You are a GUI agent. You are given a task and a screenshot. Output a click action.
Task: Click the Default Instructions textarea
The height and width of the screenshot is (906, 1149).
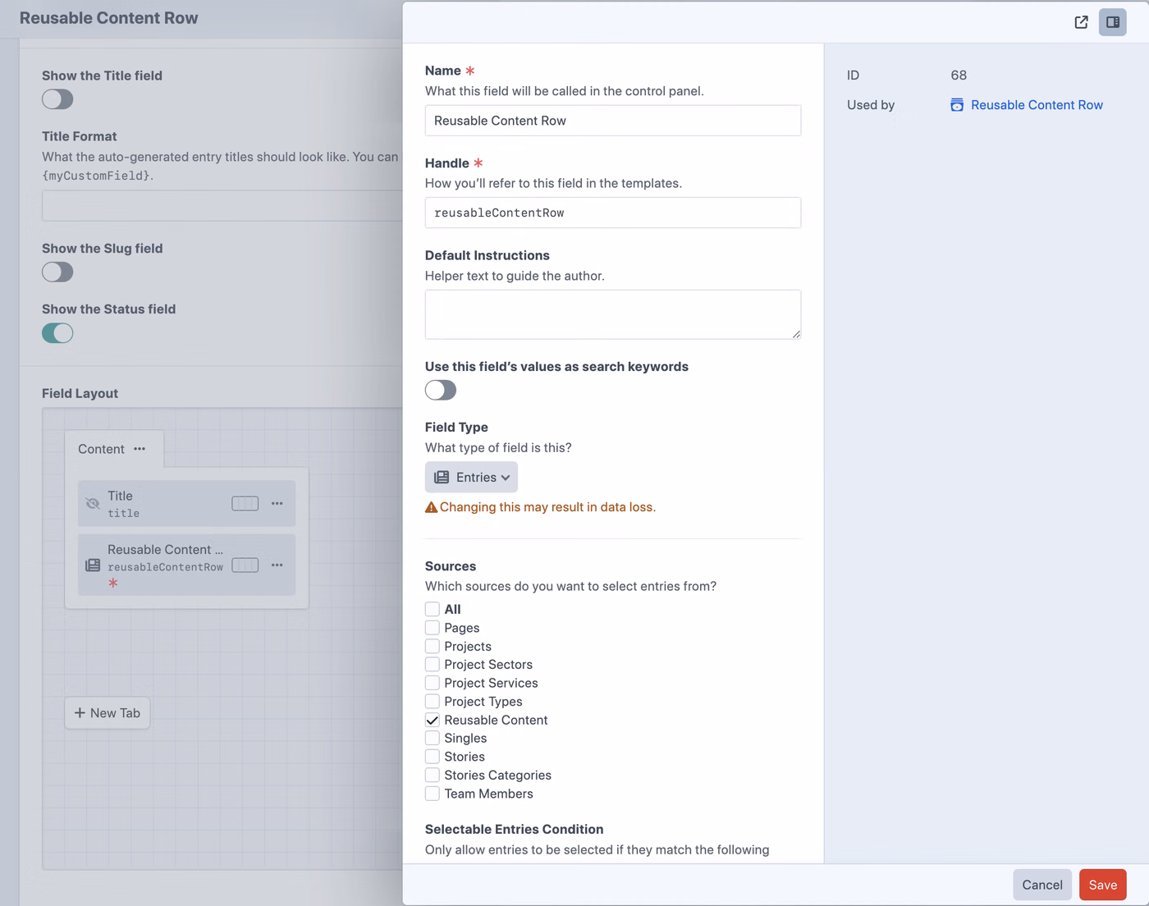point(613,314)
